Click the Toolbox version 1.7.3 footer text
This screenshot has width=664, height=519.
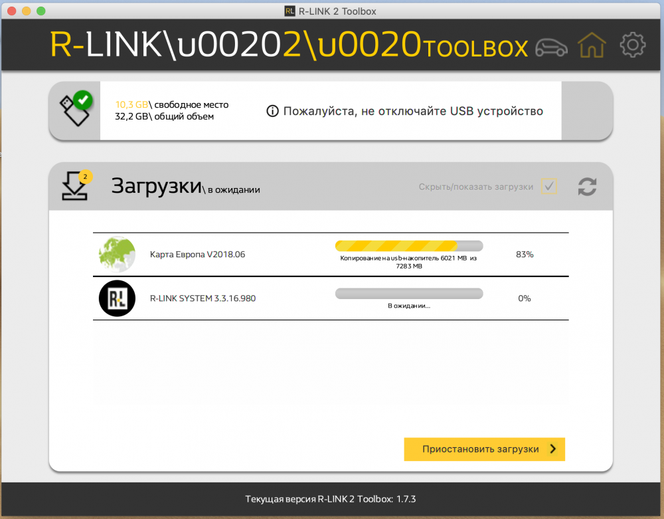tap(330, 499)
